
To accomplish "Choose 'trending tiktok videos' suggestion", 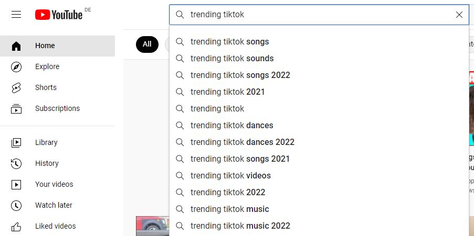I will click(x=230, y=175).
